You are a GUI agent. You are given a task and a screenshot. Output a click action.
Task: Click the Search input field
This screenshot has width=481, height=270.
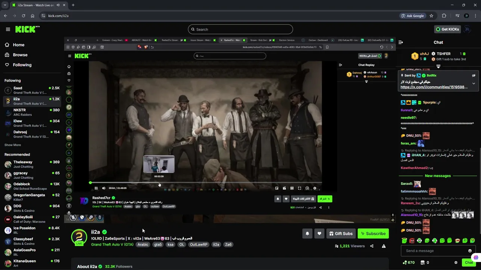coord(240,29)
